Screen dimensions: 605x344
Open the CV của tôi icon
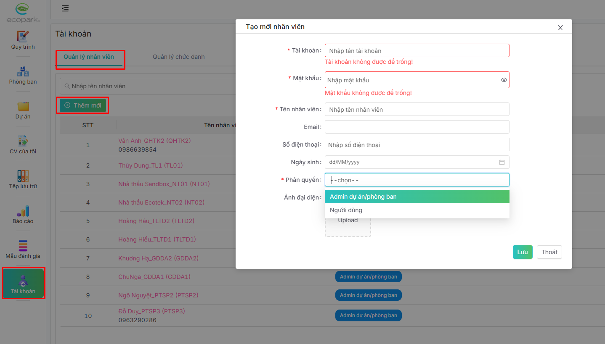23,141
